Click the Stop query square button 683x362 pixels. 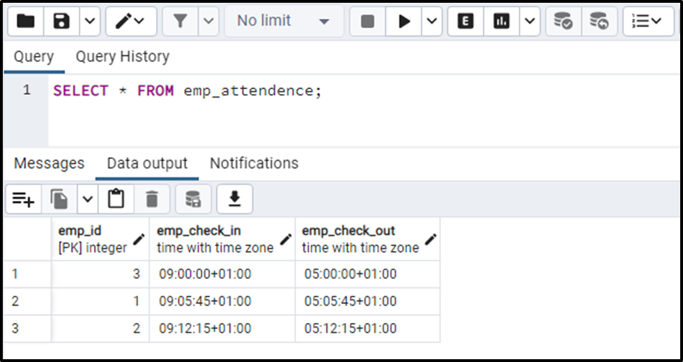pyautogui.click(x=367, y=22)
